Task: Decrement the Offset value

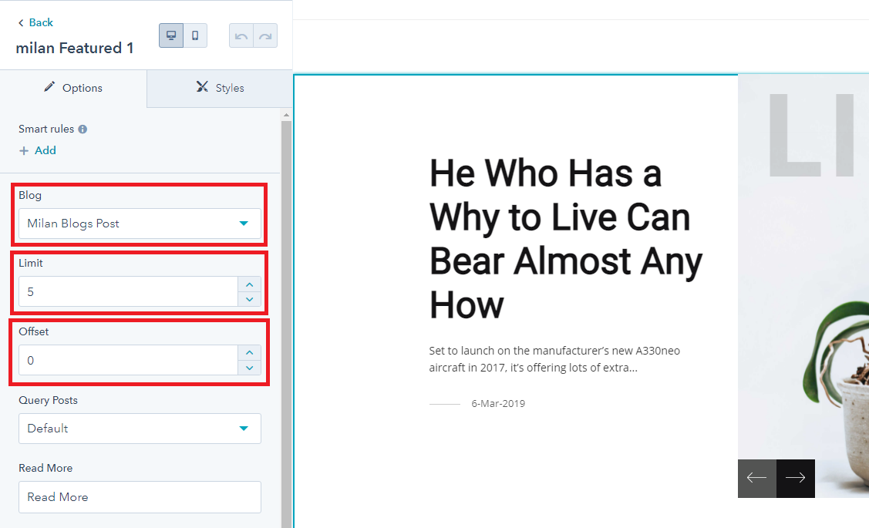Action: (x=249, y=368)
